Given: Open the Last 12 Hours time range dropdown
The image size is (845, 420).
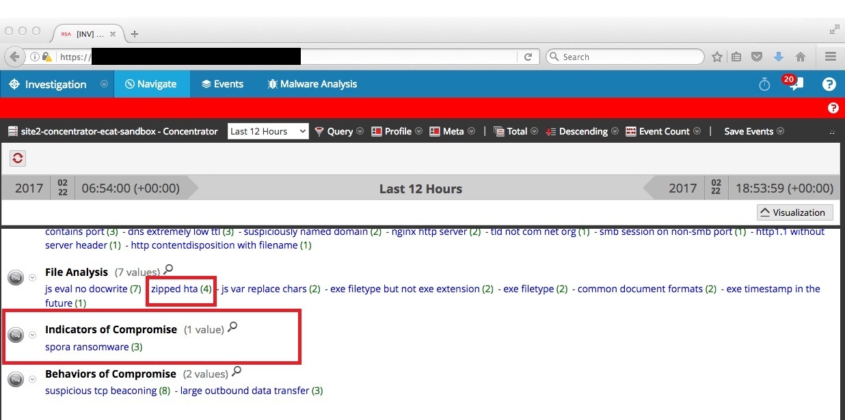Looking at the screenshot, I should [268, 130].
